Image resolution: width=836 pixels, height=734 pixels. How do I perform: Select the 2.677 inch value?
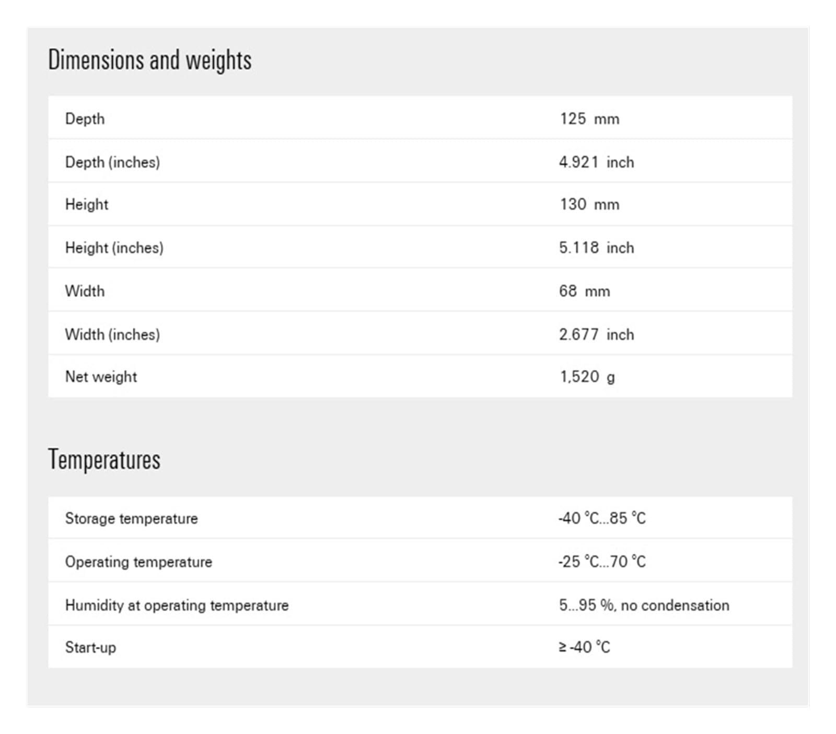click(x=596, y=334)
